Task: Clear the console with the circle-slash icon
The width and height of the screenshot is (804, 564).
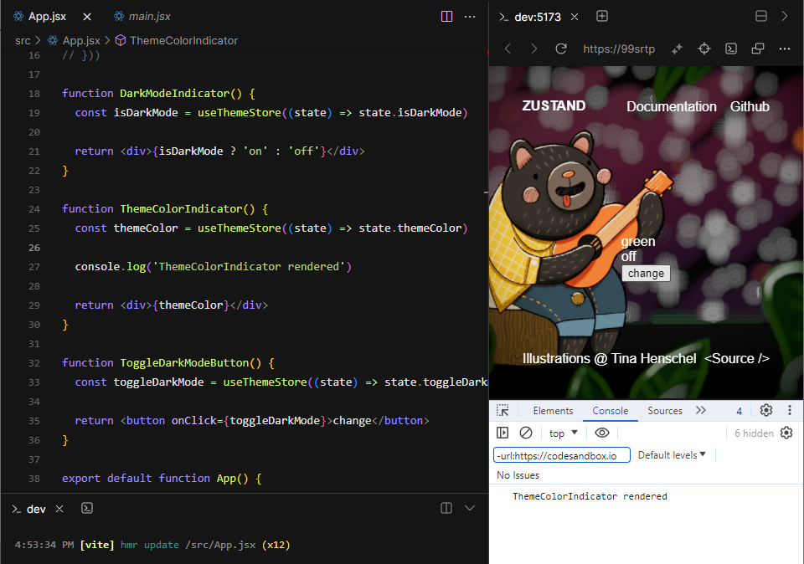Action: [526, 433]
